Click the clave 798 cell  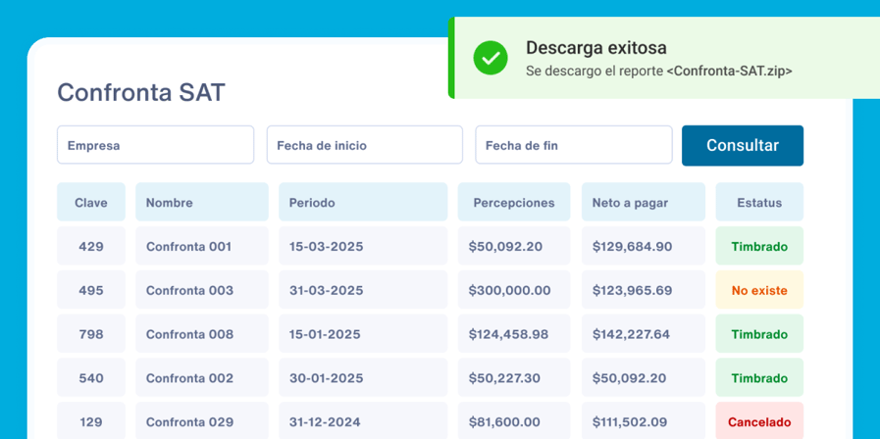point(91,334)
